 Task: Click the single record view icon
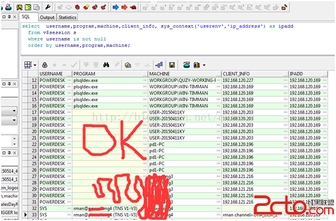point(128,65)
